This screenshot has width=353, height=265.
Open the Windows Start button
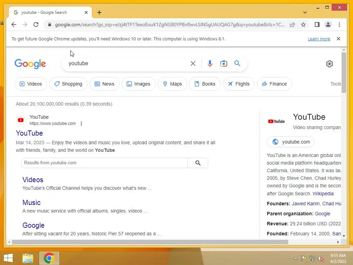(x=8, y=258)
